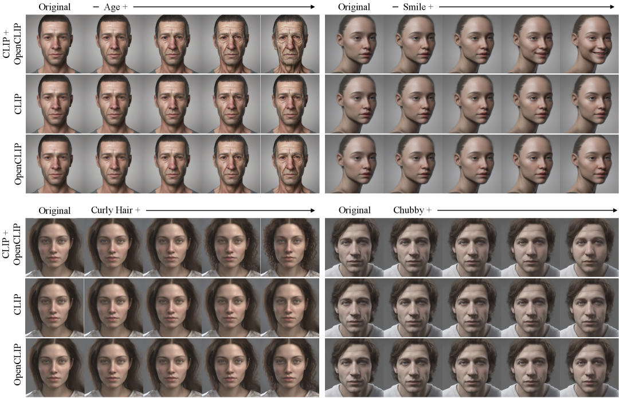Screen dimensions: 619x398
Task: Click the "Curly Hair +" heading text
Action: tap(115, 210)
